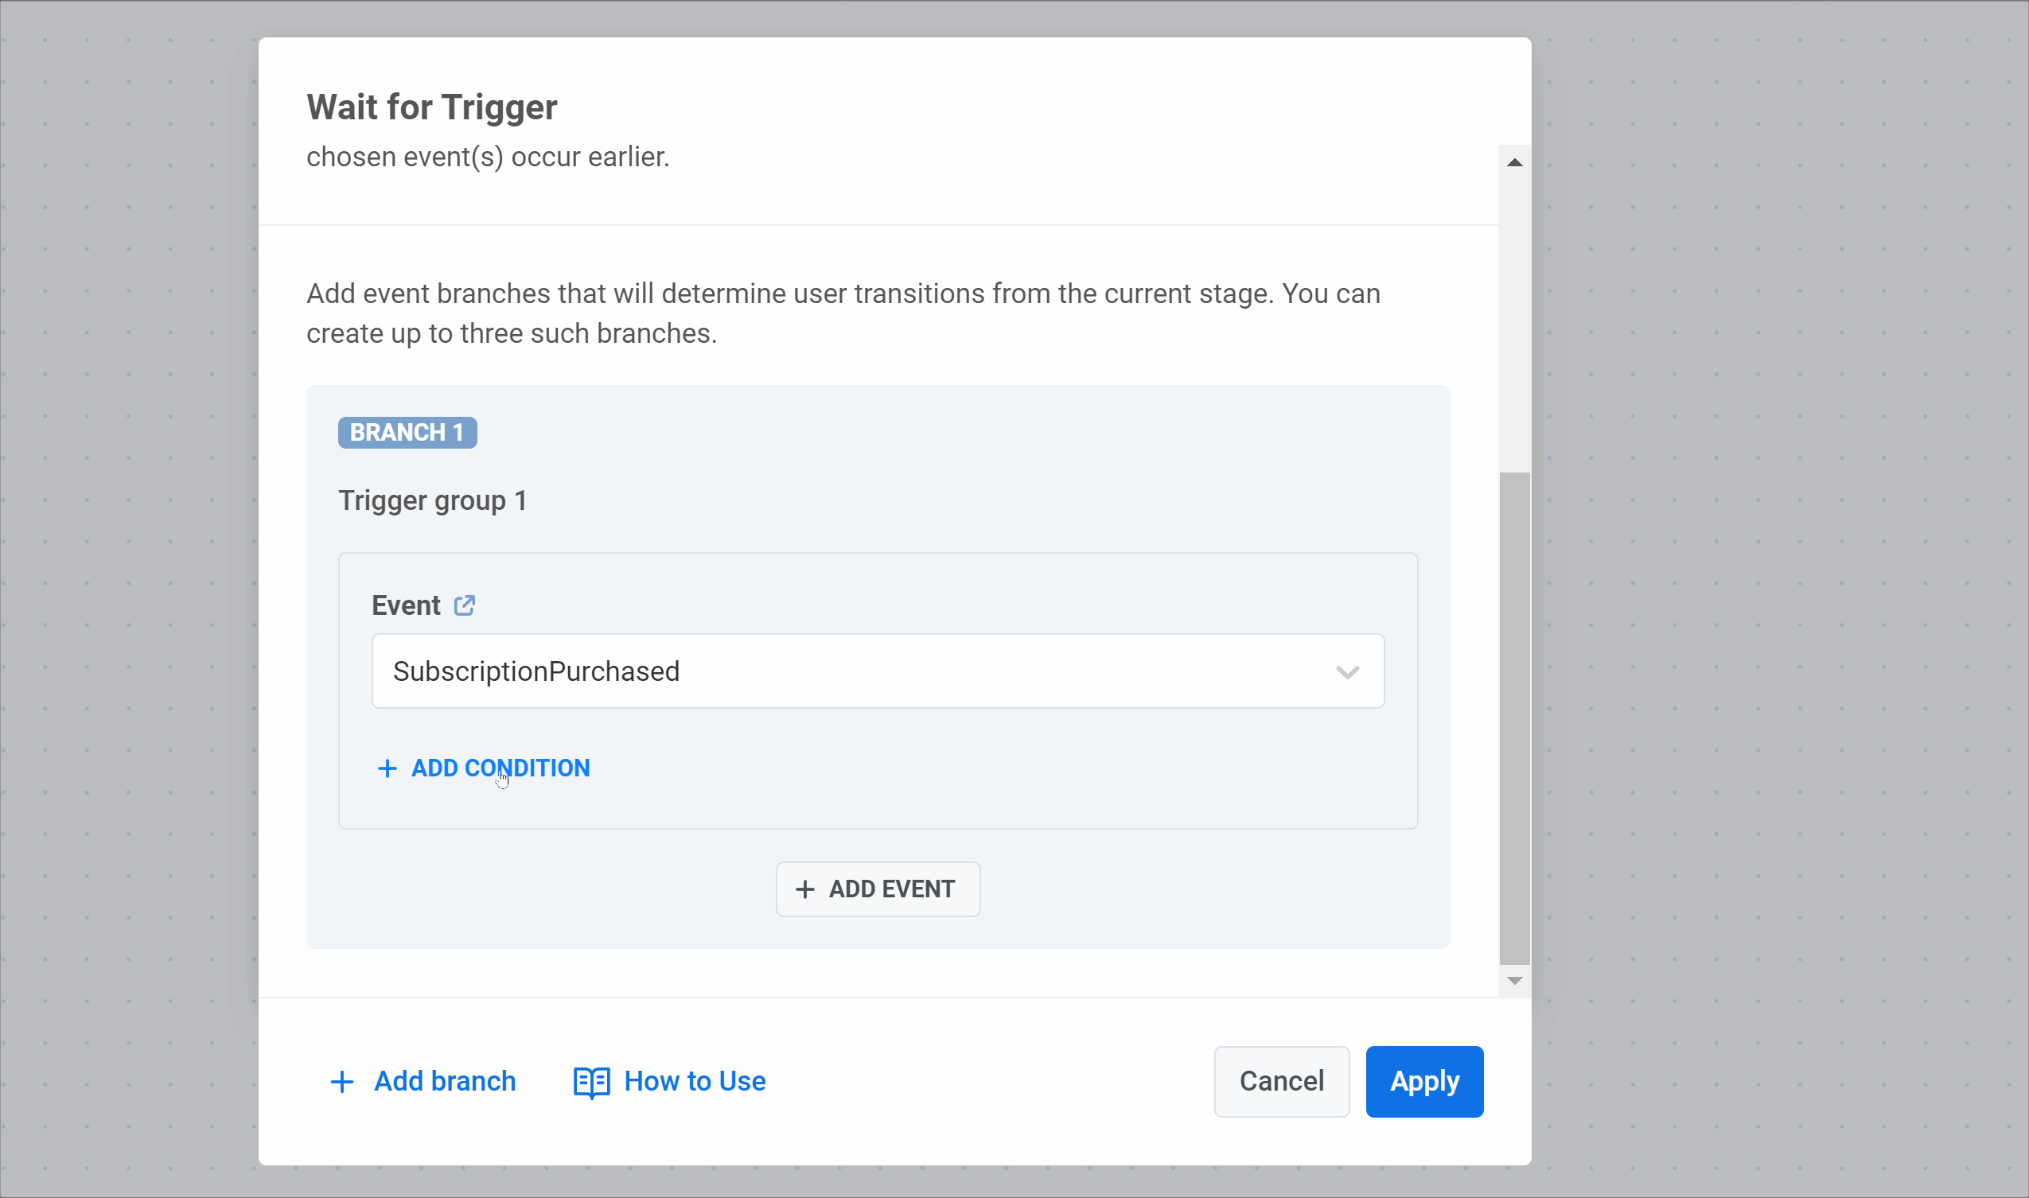
Task: Open the How to Use guide link
Action: point(695,1082)
